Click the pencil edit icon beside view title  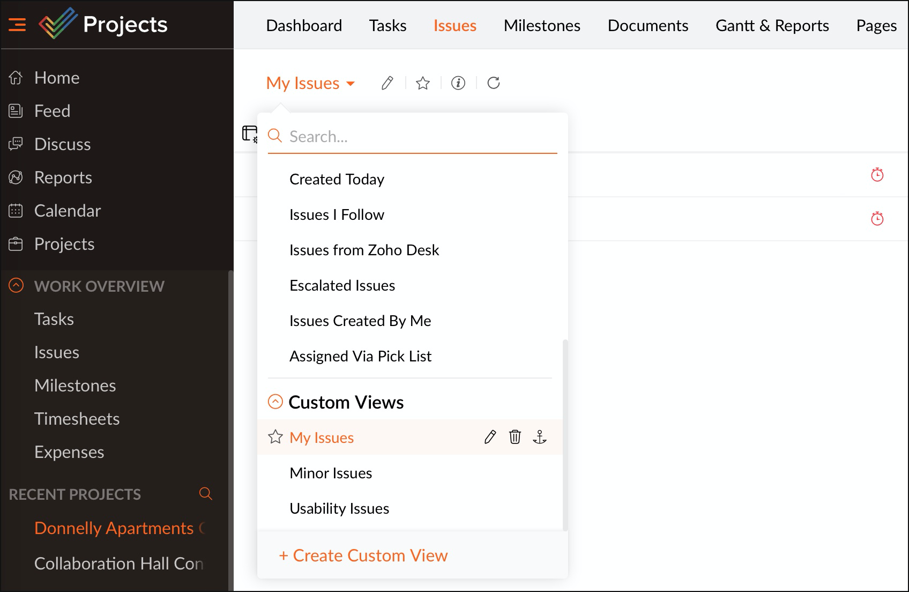click(387, 83)
